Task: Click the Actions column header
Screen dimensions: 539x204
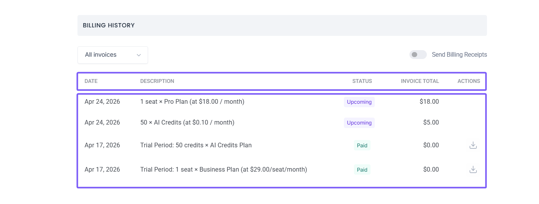Action: pos(468,81)
